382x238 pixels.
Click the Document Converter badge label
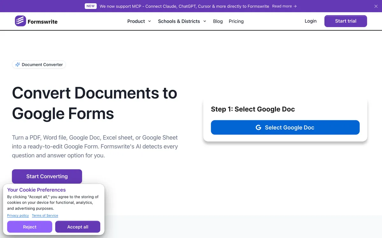pos(42,64)
